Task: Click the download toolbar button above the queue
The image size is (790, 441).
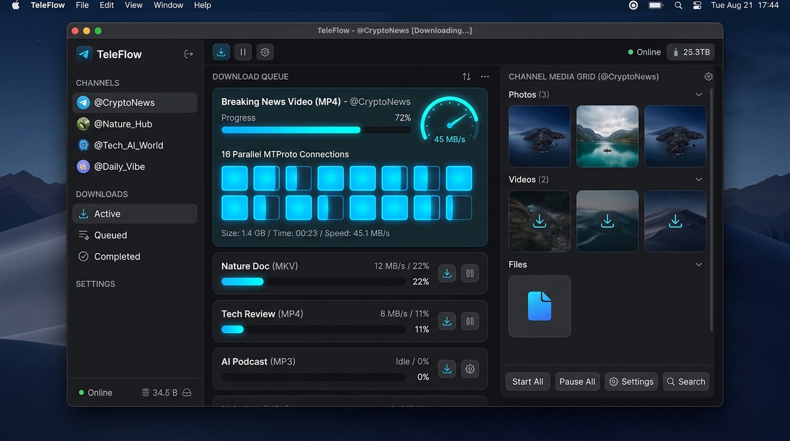Action: (x=221, y=52)
